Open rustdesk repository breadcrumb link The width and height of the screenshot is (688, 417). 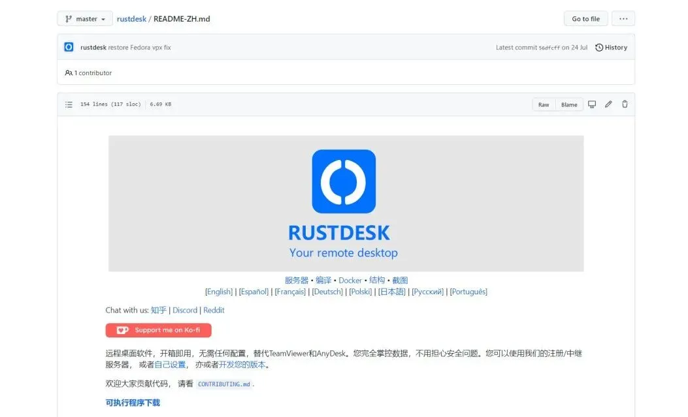[x=131, y=19]
